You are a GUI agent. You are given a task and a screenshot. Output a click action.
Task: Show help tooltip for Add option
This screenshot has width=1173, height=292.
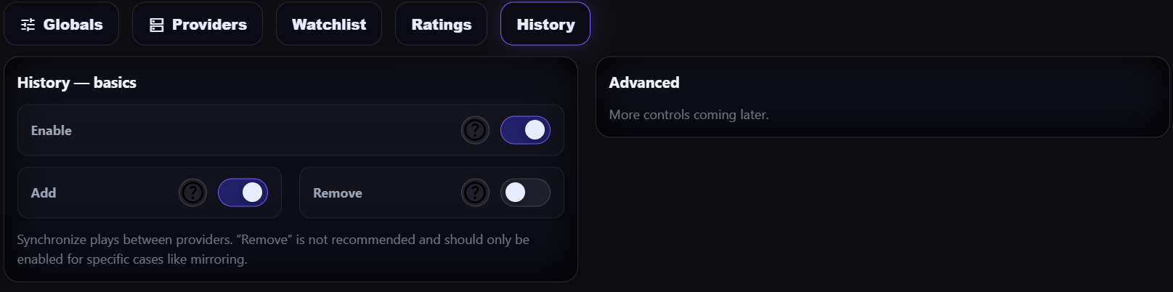tap(192, 193)
